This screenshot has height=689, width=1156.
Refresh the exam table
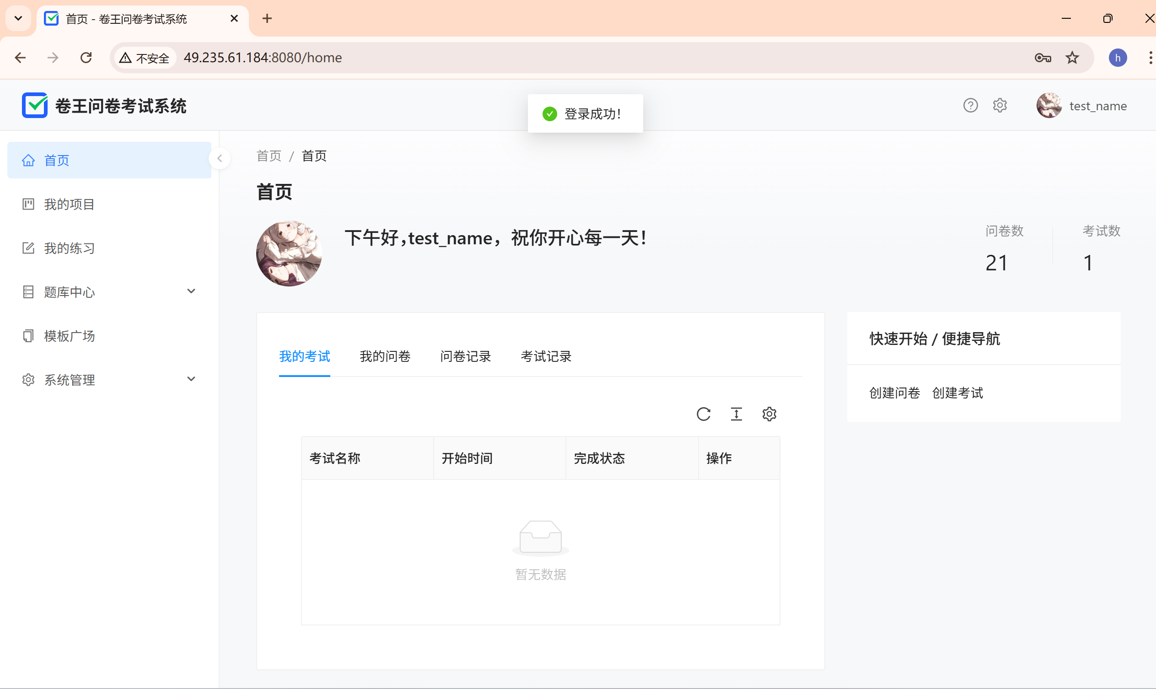[x=704, y=414]
